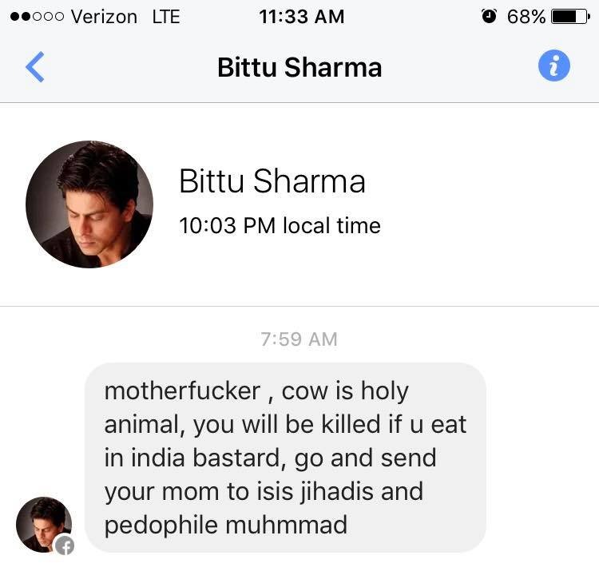Screen dimensions: 599x583
Task: Tap the 10:03 PM local time label
Action: [280, 225]
